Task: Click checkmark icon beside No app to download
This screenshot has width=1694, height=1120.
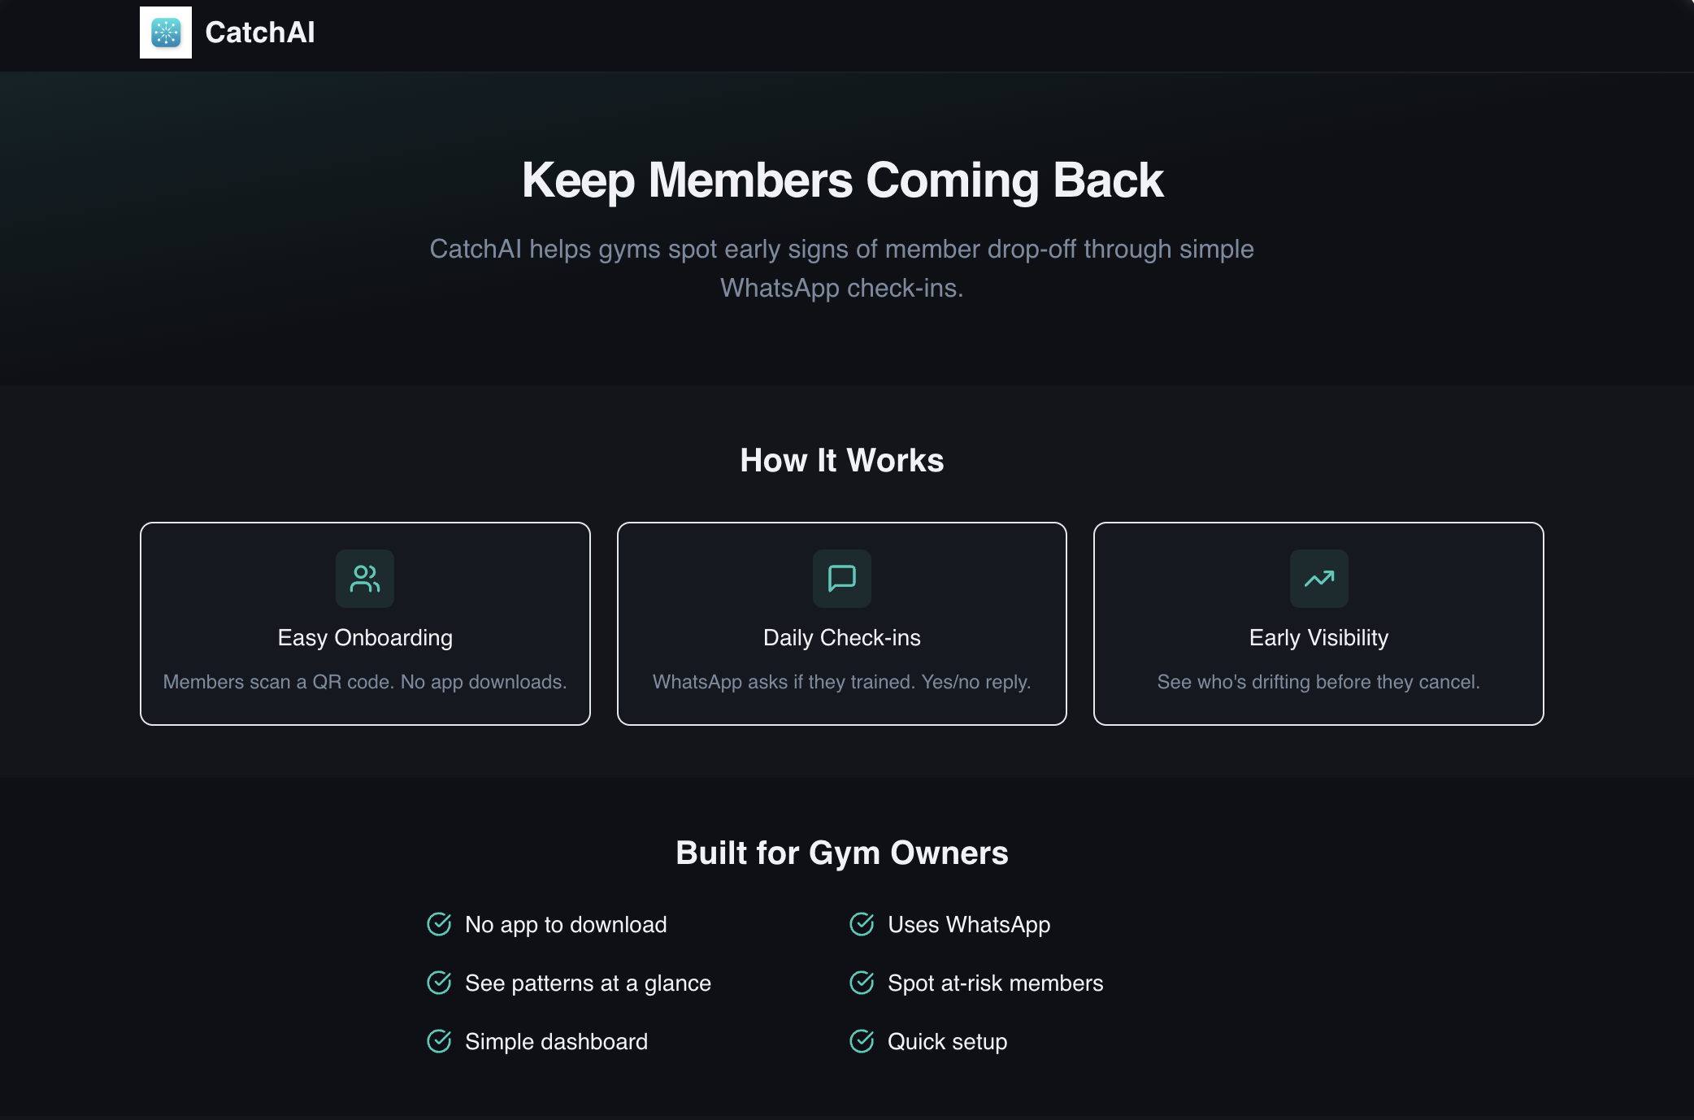Action: [439, 924]
